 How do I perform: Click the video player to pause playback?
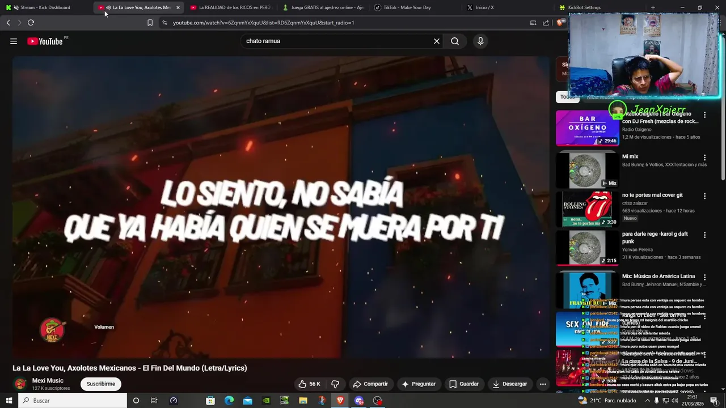(281, 207)
